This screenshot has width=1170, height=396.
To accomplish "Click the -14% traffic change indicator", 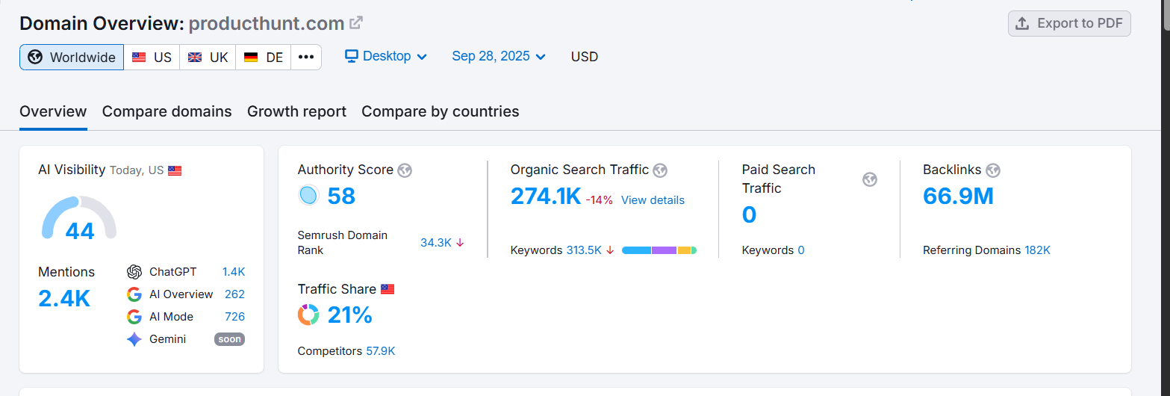I will tap(599, 200).
